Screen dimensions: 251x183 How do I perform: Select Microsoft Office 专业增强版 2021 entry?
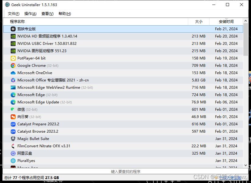(x=53, y=80)
